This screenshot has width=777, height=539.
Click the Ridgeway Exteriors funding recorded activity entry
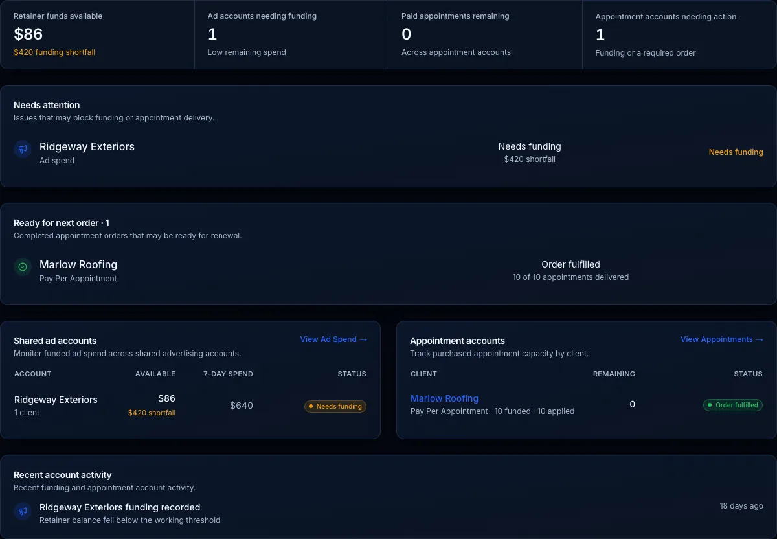(x=388, y=513)
